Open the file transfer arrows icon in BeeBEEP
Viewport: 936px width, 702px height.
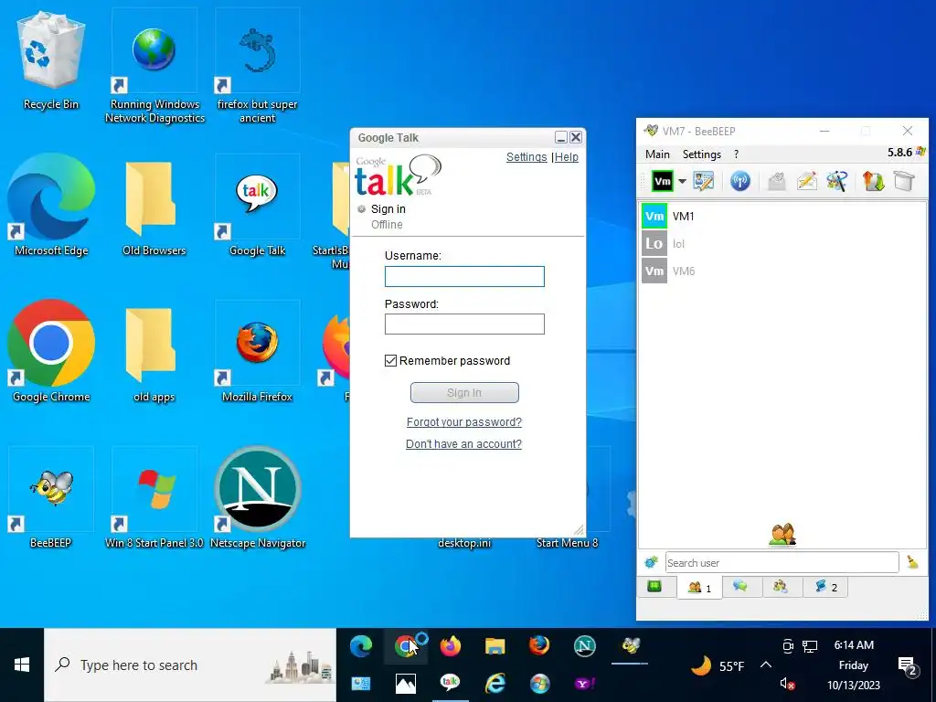tap(873, 181)
